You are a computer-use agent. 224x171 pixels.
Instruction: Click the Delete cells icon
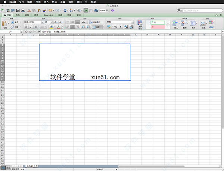pos(184,24)
